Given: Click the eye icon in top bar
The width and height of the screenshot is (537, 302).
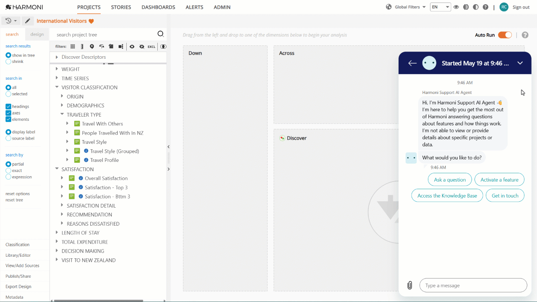Looking at the screenshot, I should point(456,7).
